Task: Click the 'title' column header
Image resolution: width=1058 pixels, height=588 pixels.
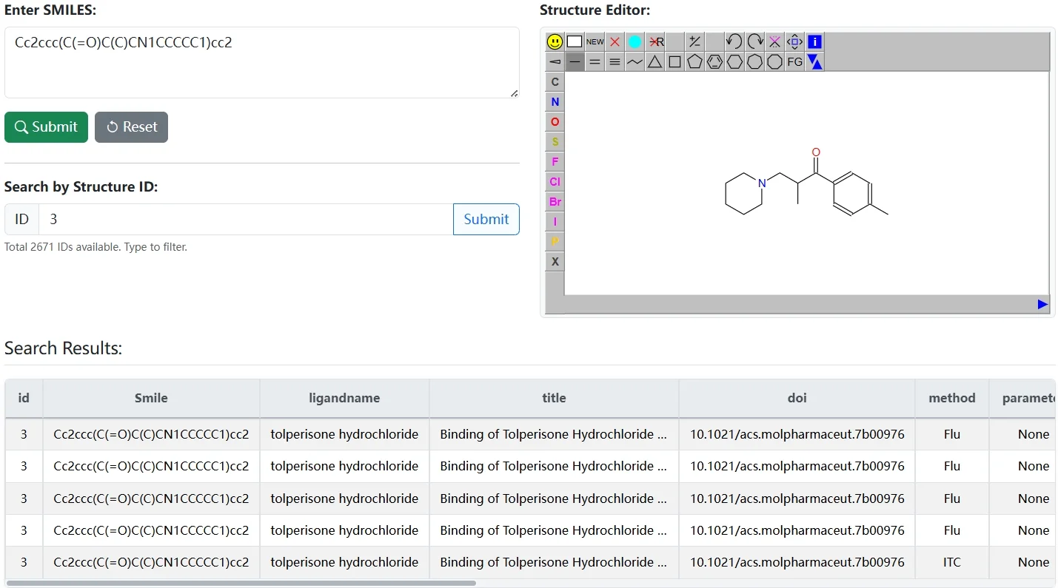Action: tap(554, 398)
